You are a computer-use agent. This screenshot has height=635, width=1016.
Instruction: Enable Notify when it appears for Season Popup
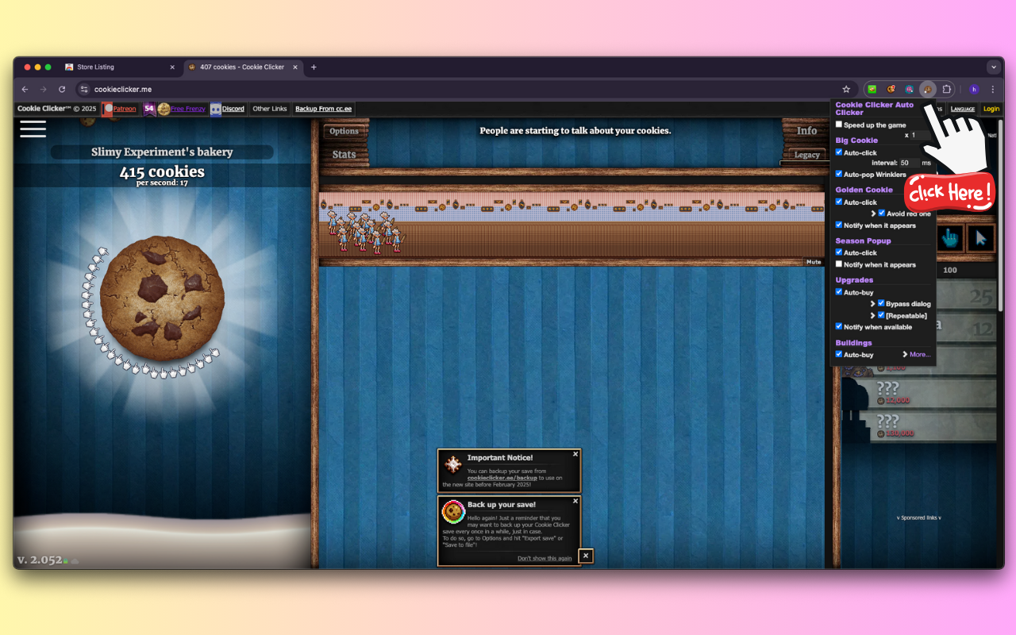(838, 264)
